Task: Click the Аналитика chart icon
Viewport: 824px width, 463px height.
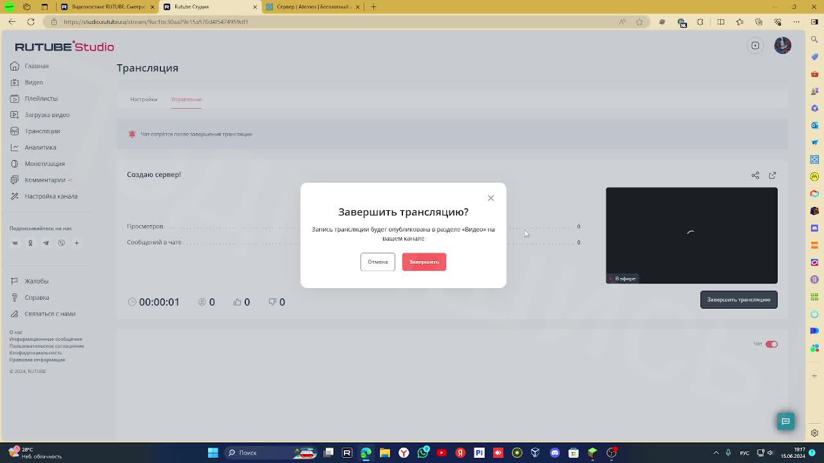Action: click(x=14, y=147)
